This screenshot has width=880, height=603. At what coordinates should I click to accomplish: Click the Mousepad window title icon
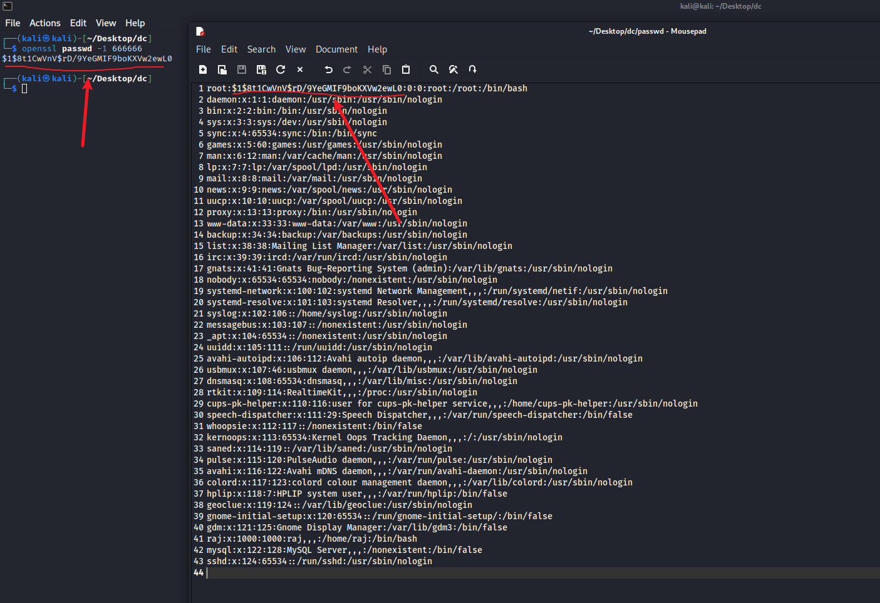pos(200,31)
